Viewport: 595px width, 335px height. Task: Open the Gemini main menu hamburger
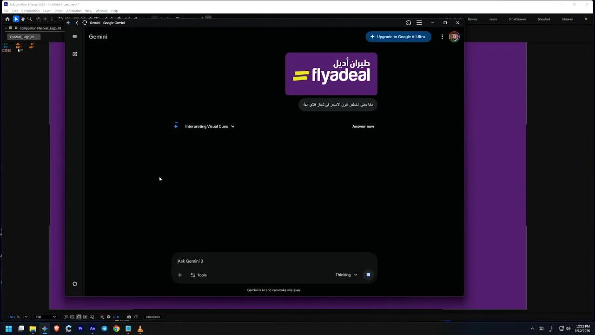pyautogui.click(x=74, y=37)
